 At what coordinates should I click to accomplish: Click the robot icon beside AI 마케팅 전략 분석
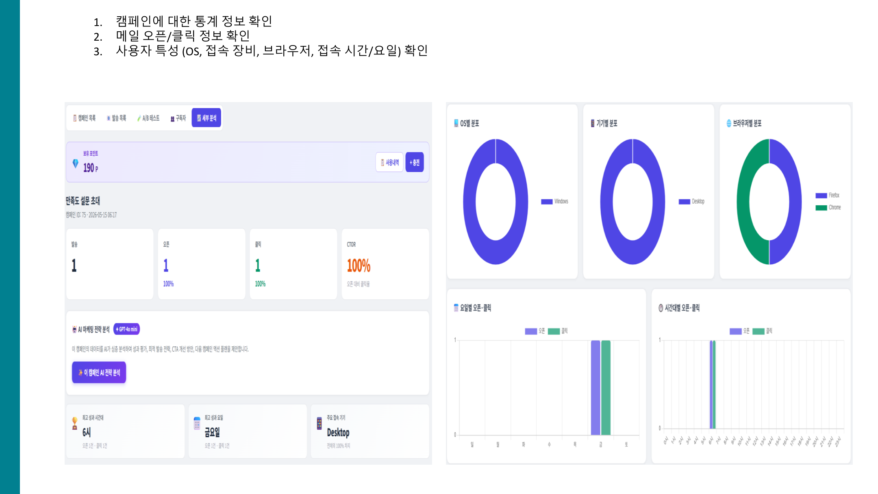[x=74, y=329]
